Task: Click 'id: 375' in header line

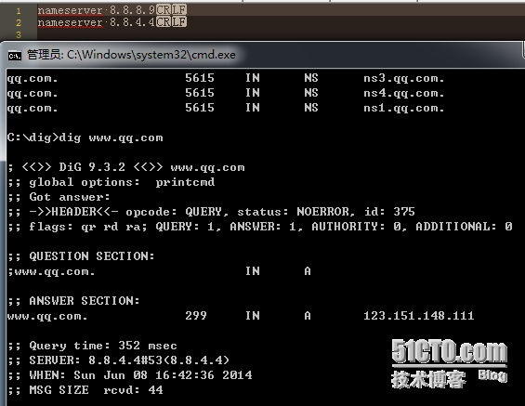Action: [x=389, y=212]
